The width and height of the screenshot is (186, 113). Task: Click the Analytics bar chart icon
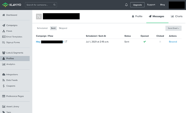coord(4,64)
